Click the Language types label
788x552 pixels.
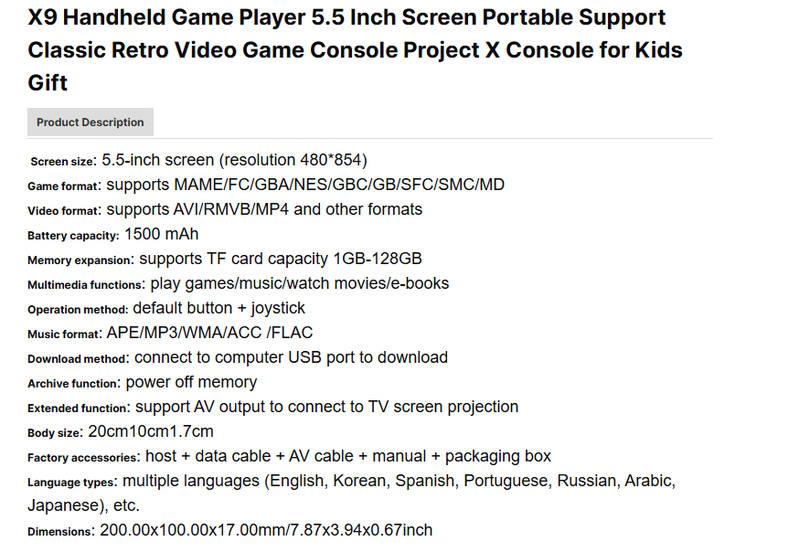pyautogui.click(x=71, y=483)
